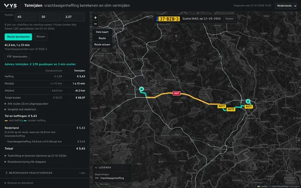Image resolution: width=301 pixels, height=188 pixels.
Task: Click the Tolmijden page title
Action: coord(33,6)
